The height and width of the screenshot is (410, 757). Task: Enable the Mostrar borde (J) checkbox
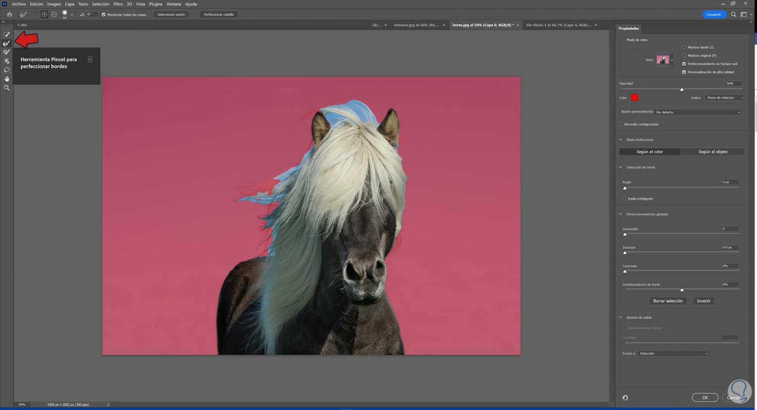684,47
